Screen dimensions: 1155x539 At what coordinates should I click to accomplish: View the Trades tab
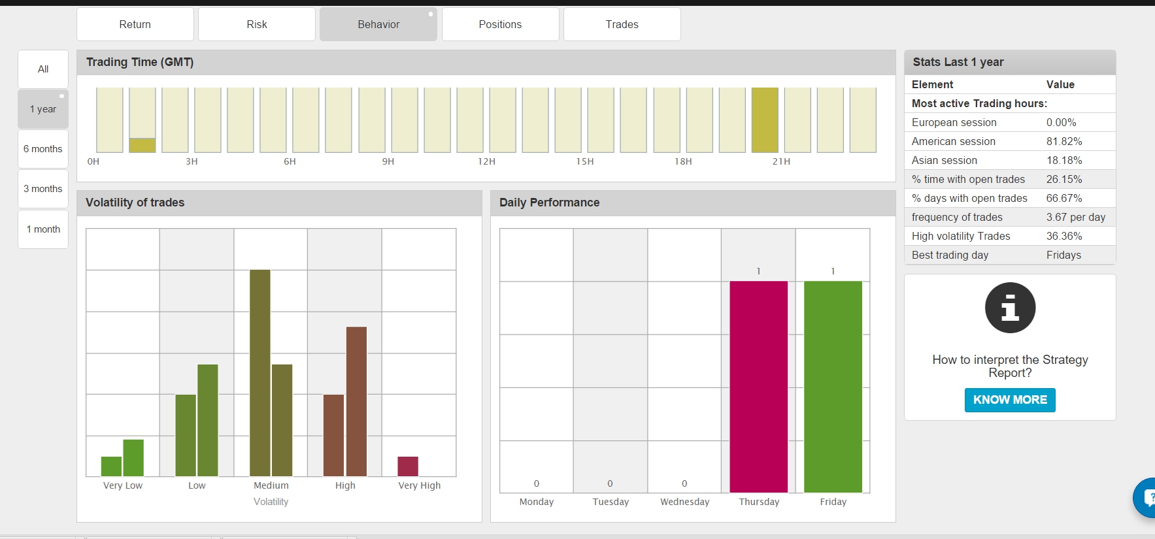pyautogui.click(x=622, y=24)
